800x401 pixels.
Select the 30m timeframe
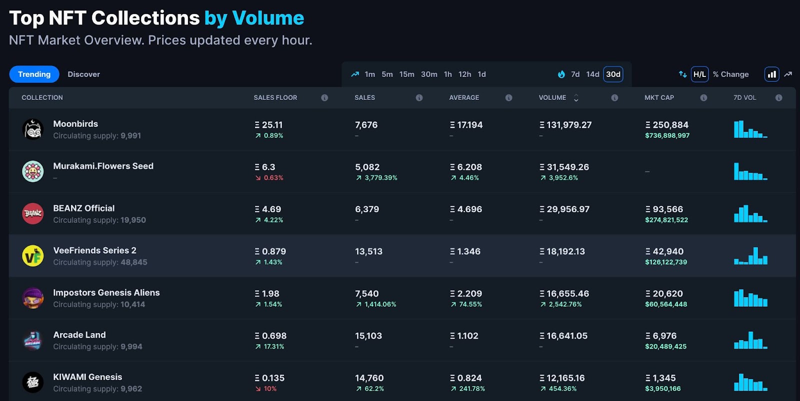(429, 74)
